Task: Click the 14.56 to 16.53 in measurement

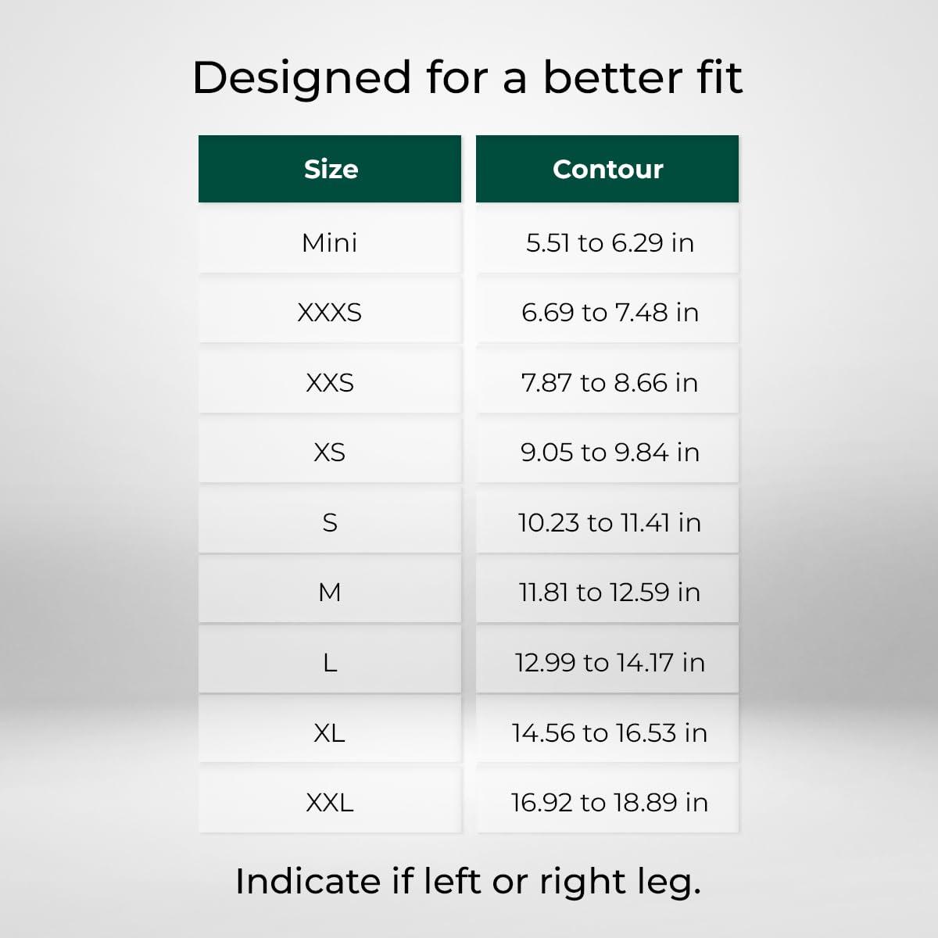Action: point(609,732)
